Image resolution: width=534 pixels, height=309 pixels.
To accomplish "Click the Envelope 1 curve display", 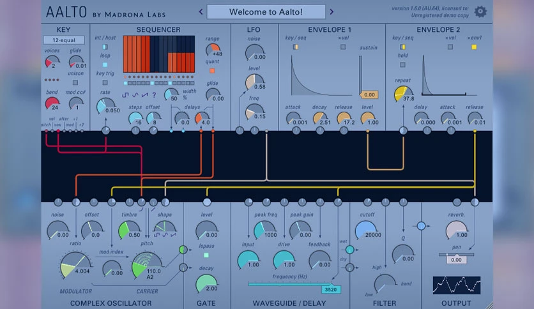I will pos(322,75).
